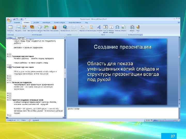
Task: Expand the dropdown arrow under WordArt
Action: coord(99,32)
